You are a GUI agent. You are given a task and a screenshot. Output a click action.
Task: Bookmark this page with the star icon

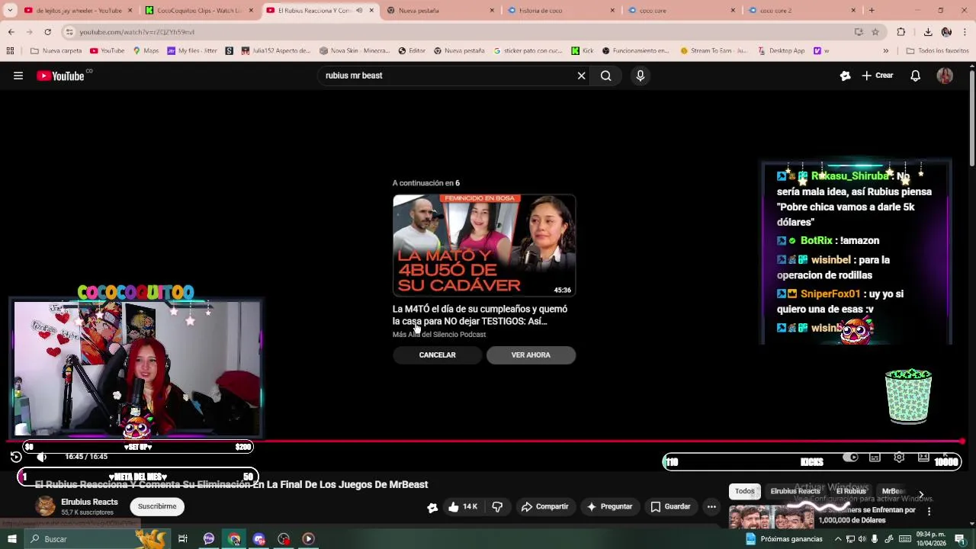click(x=875, y=32)
